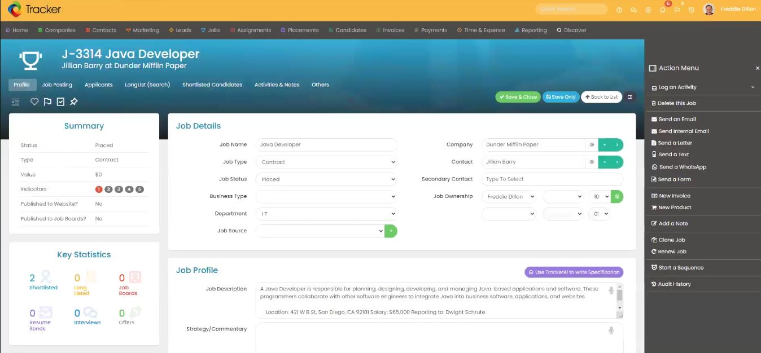Flag this job using flag icon
The width and height of the screenshot is (761, 353).
point(47,102)
